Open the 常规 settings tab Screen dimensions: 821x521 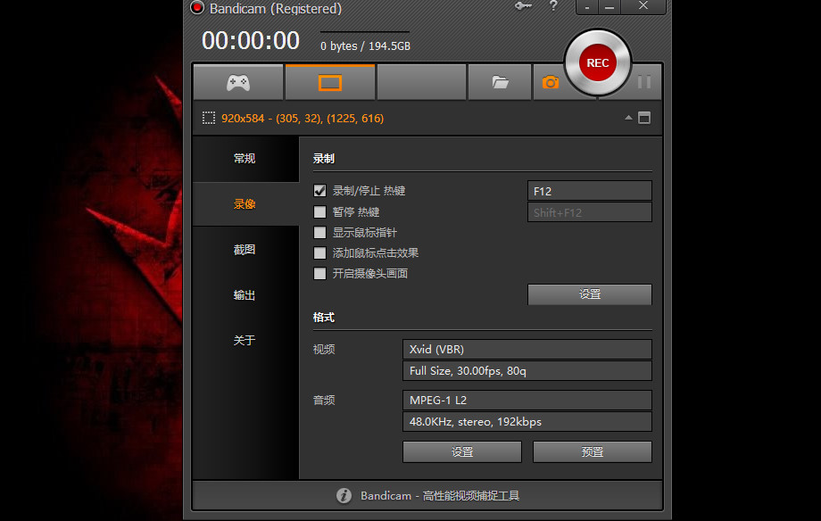[x=245, y=159]
